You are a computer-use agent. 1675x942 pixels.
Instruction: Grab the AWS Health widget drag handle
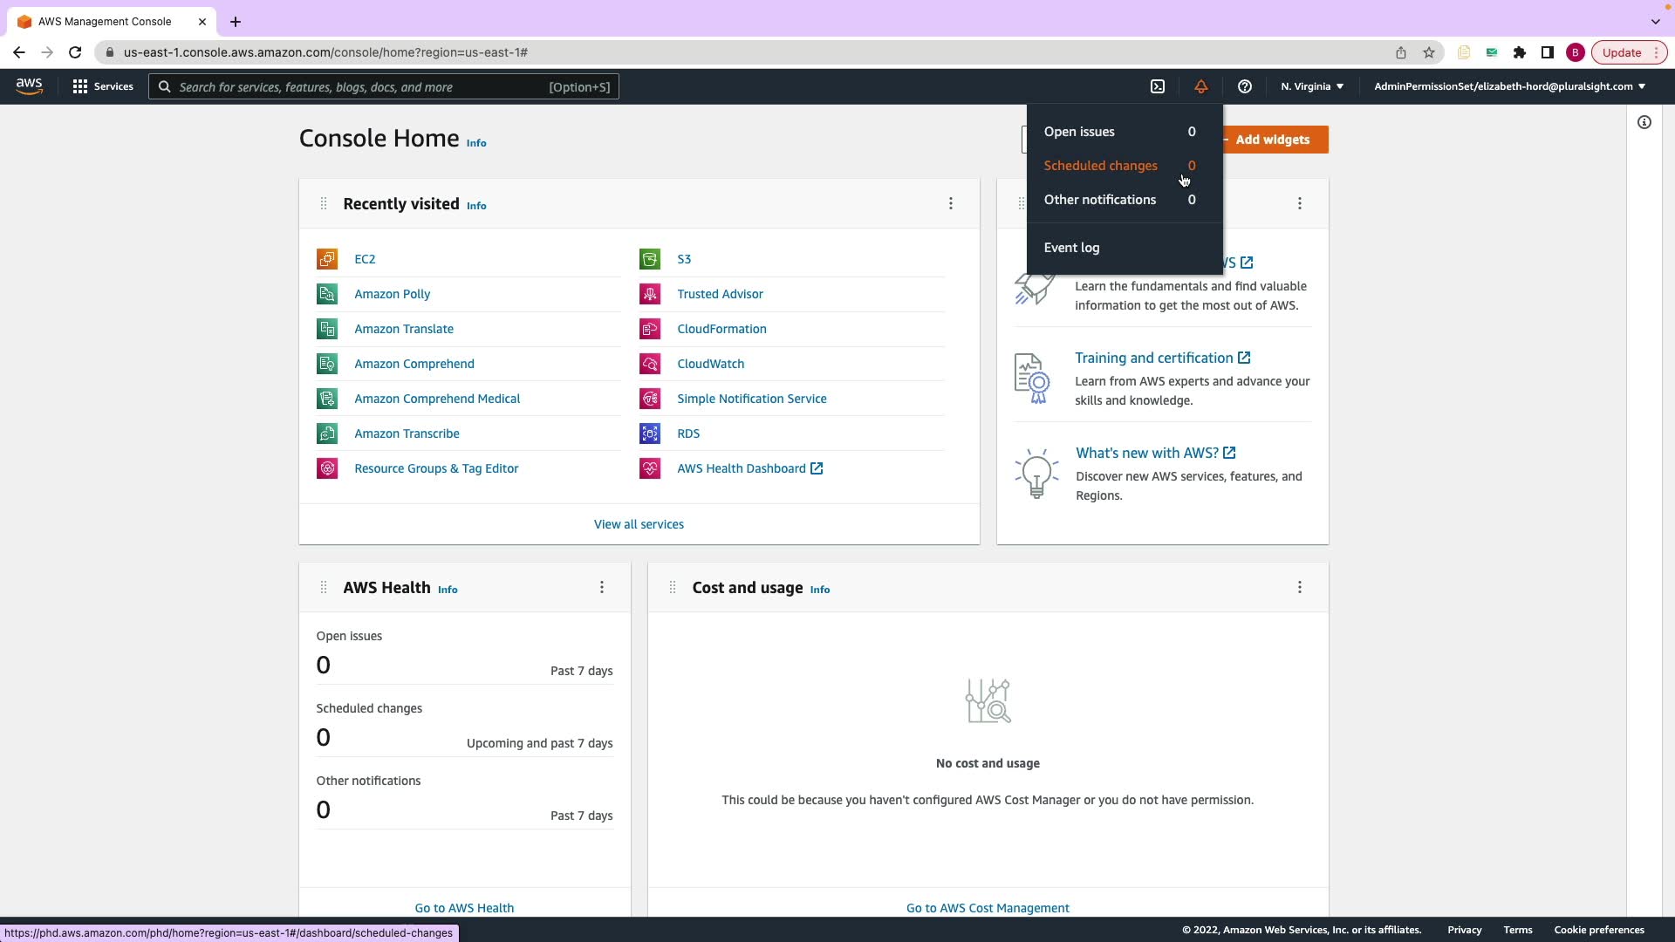[324, 588]
